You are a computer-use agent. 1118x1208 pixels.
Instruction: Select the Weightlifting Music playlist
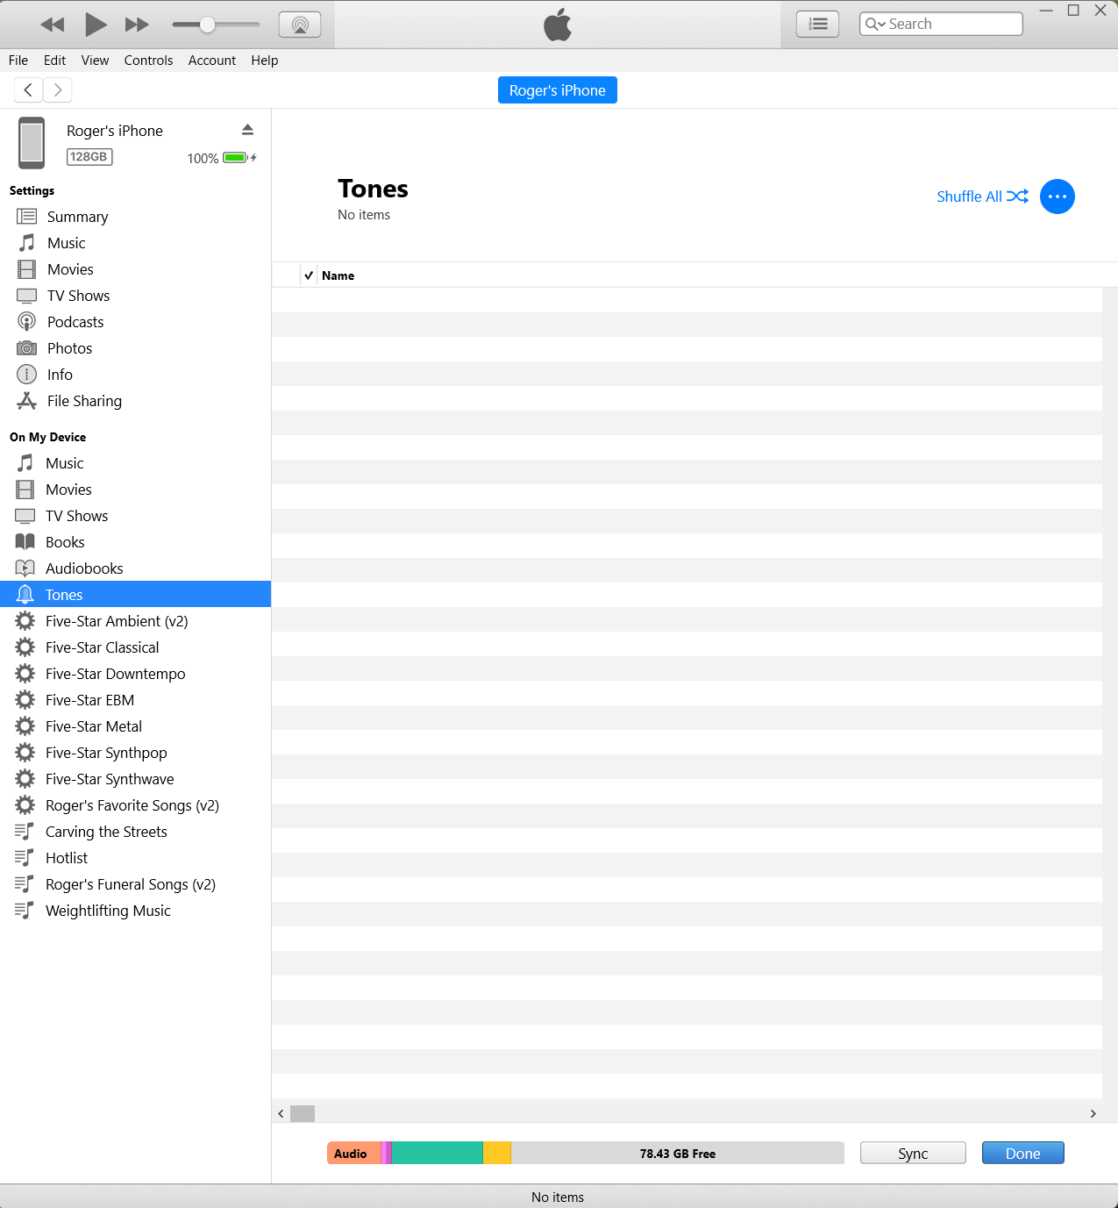coord(108,911)
